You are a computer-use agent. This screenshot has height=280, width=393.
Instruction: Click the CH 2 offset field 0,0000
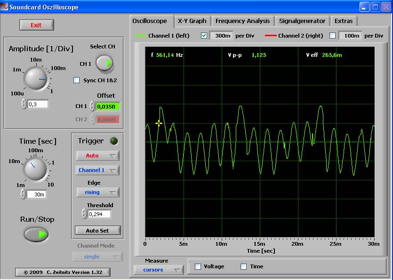pyautogui.click(x=108, y=120)
